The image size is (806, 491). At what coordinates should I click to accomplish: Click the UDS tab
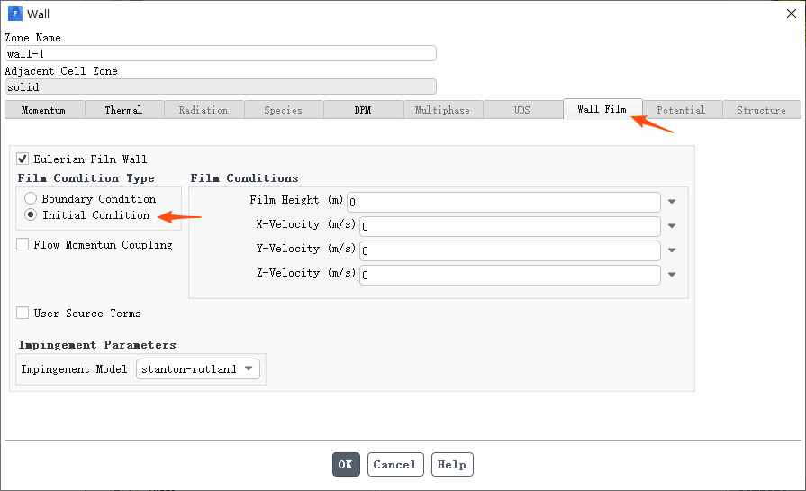(x=522, y=110)
